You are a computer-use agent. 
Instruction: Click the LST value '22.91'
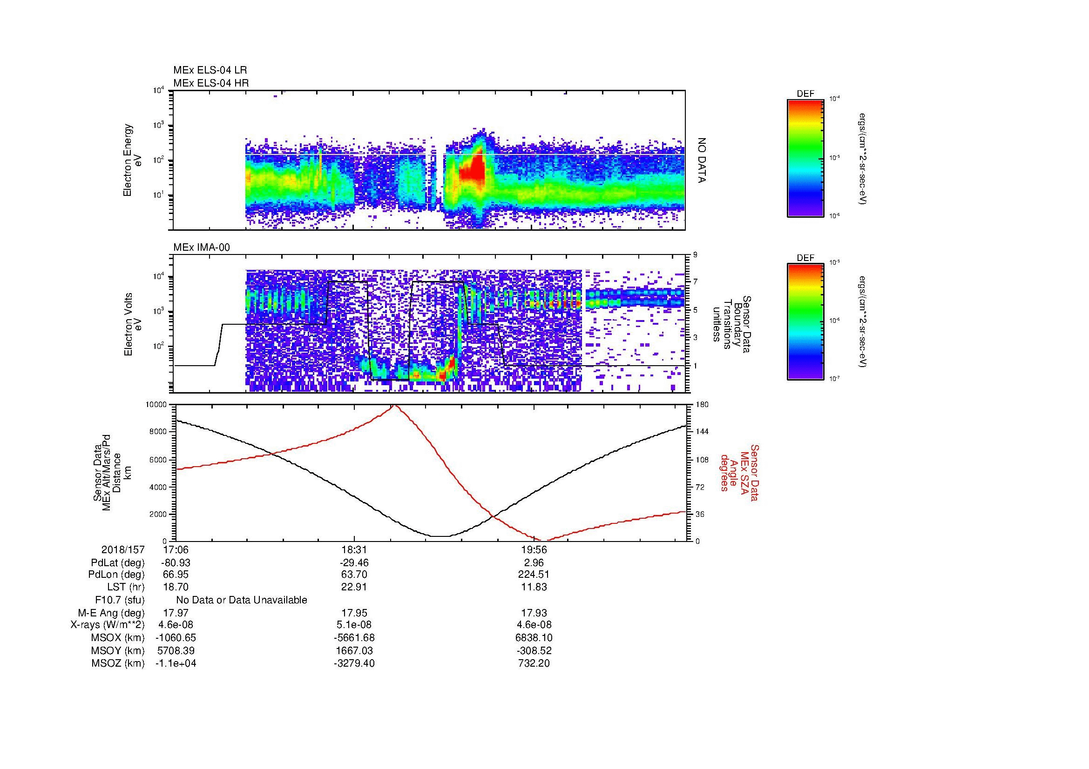[x=354, y=587]
